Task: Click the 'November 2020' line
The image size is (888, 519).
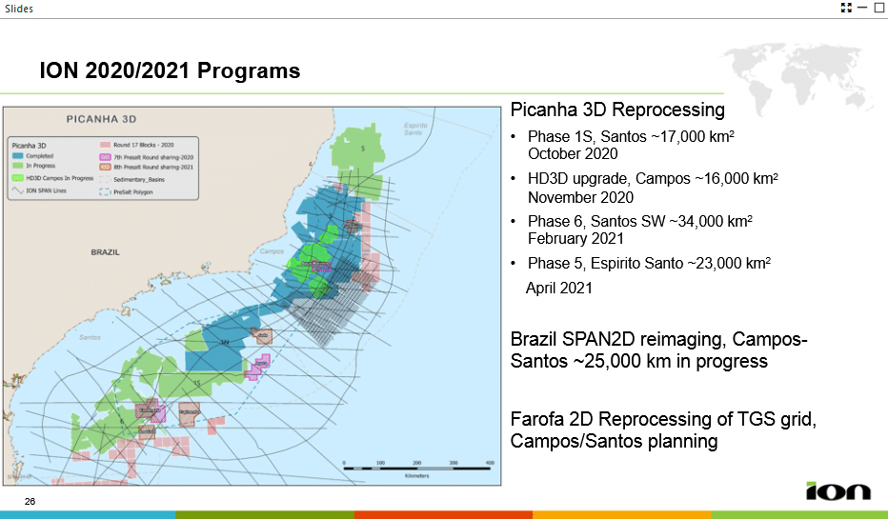Action: point(580,197)
